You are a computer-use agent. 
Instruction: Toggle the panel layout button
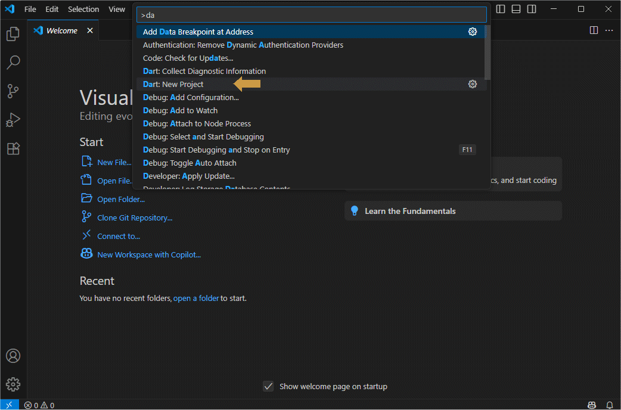516,9
